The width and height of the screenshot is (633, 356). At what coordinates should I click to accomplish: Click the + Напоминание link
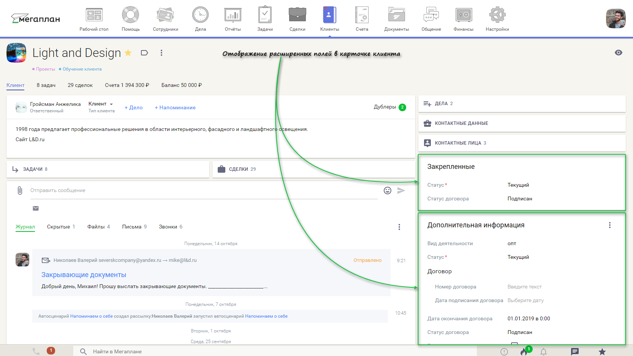tap(175, 107)
